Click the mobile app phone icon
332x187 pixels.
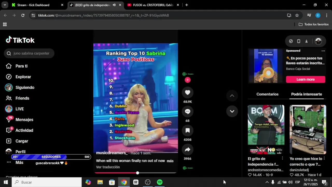(299, 41)
